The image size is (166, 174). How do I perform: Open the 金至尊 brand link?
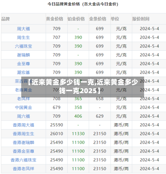pos(23,64)
